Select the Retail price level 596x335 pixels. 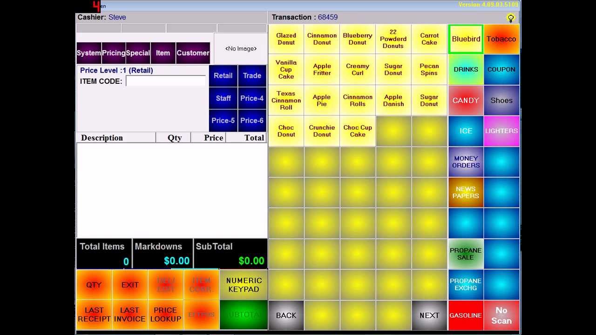click(223, 76)
